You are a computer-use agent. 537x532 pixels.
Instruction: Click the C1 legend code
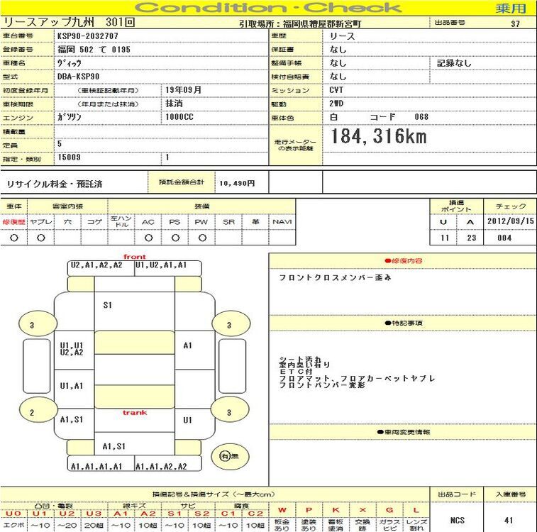[228, 514]
